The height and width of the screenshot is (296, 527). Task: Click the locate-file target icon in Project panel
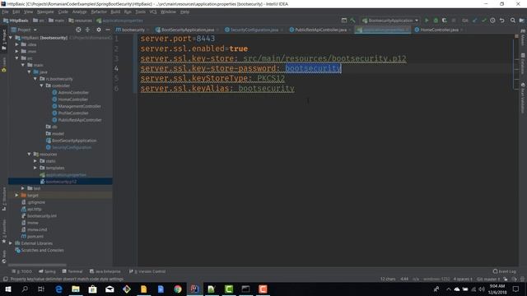click(x=78, y=30)
